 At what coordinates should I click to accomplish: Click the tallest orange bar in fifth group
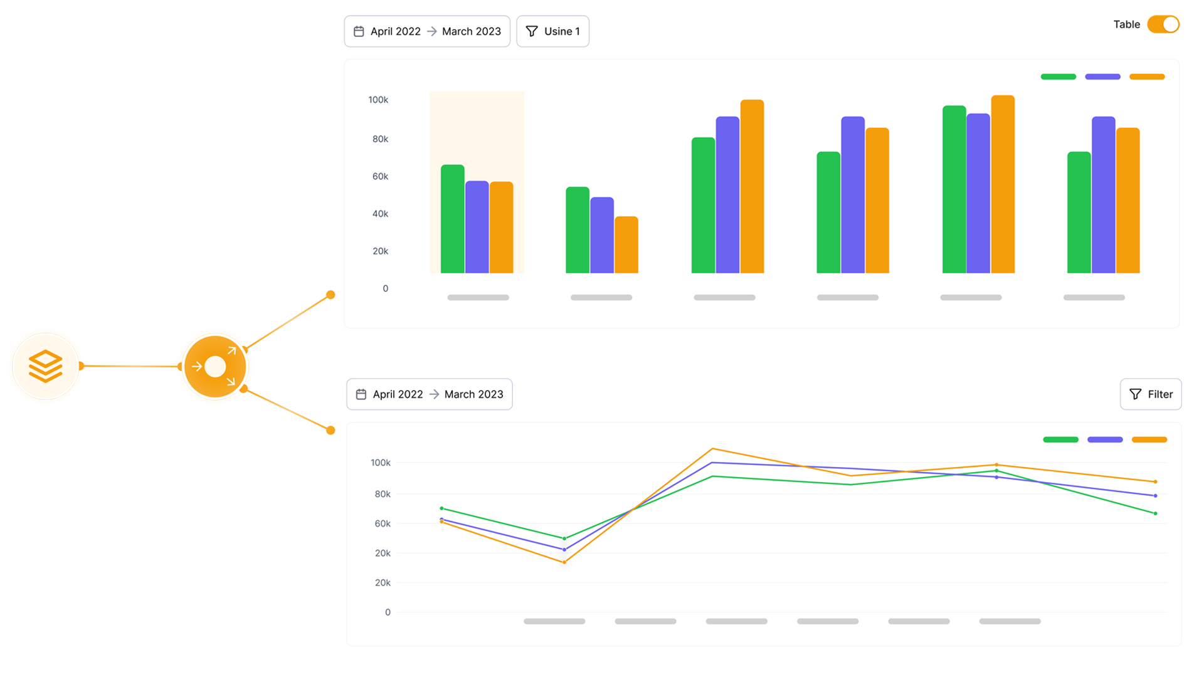(x=1003, y=185)
